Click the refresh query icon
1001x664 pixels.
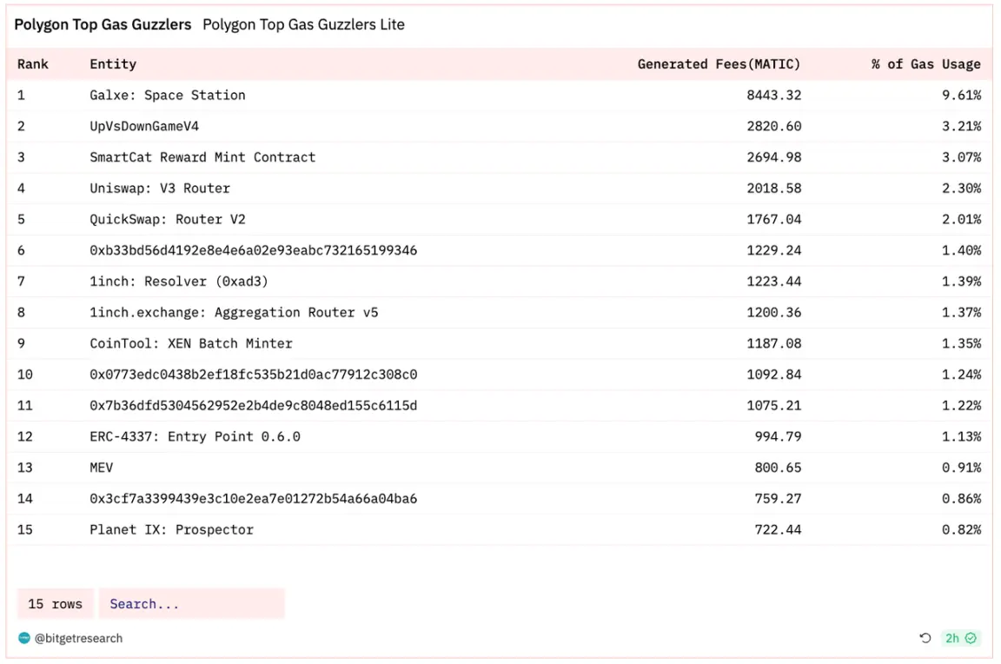pyautogui.click(x=925, y=639)
